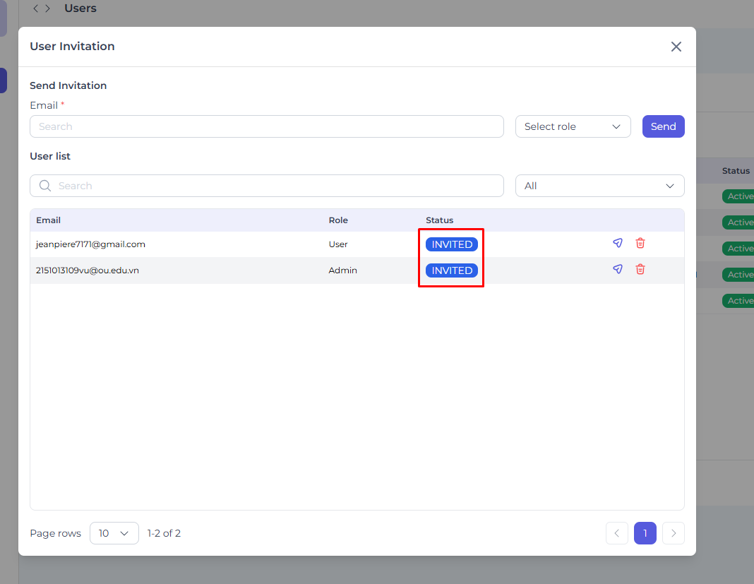
Task: Select email jeanpiere7171@gmail.com
Action: (90, 244)
